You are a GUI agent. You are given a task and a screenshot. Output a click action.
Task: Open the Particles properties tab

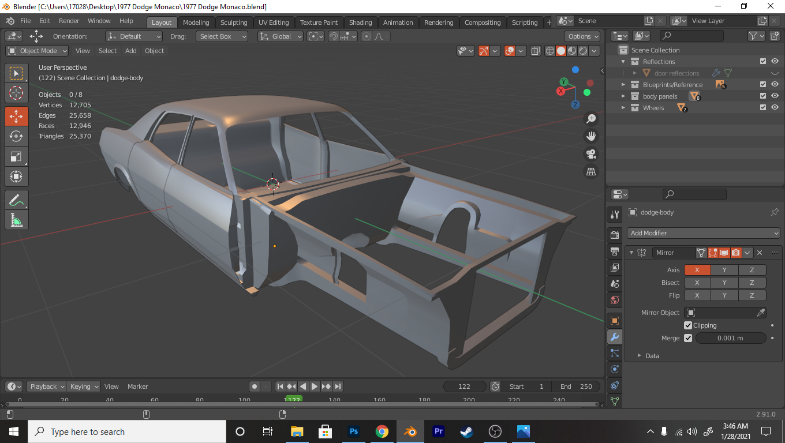pyautogui.click(x=615, y=353)
